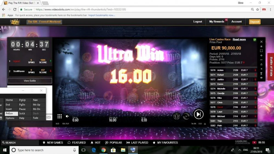274x154 pixels.
Task: Click the left-pointing arrow in side toolbar
Action: (x=261, y=69)
